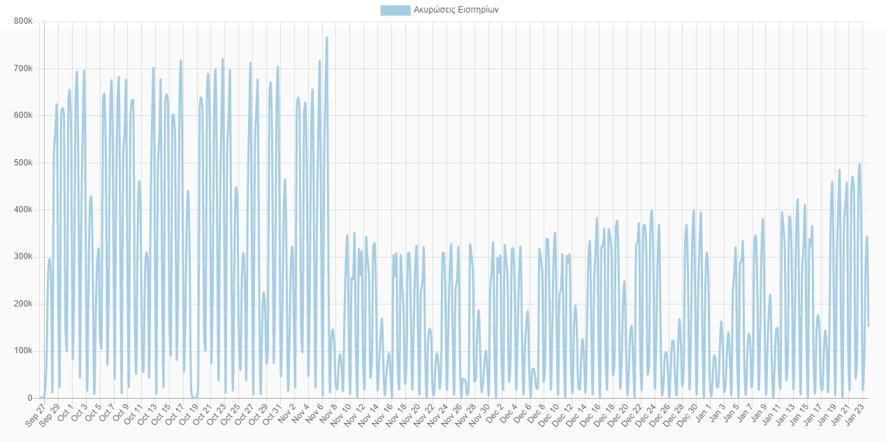
Task: Select the 700k y-axis tick label
Action: (x=23, y=68)
